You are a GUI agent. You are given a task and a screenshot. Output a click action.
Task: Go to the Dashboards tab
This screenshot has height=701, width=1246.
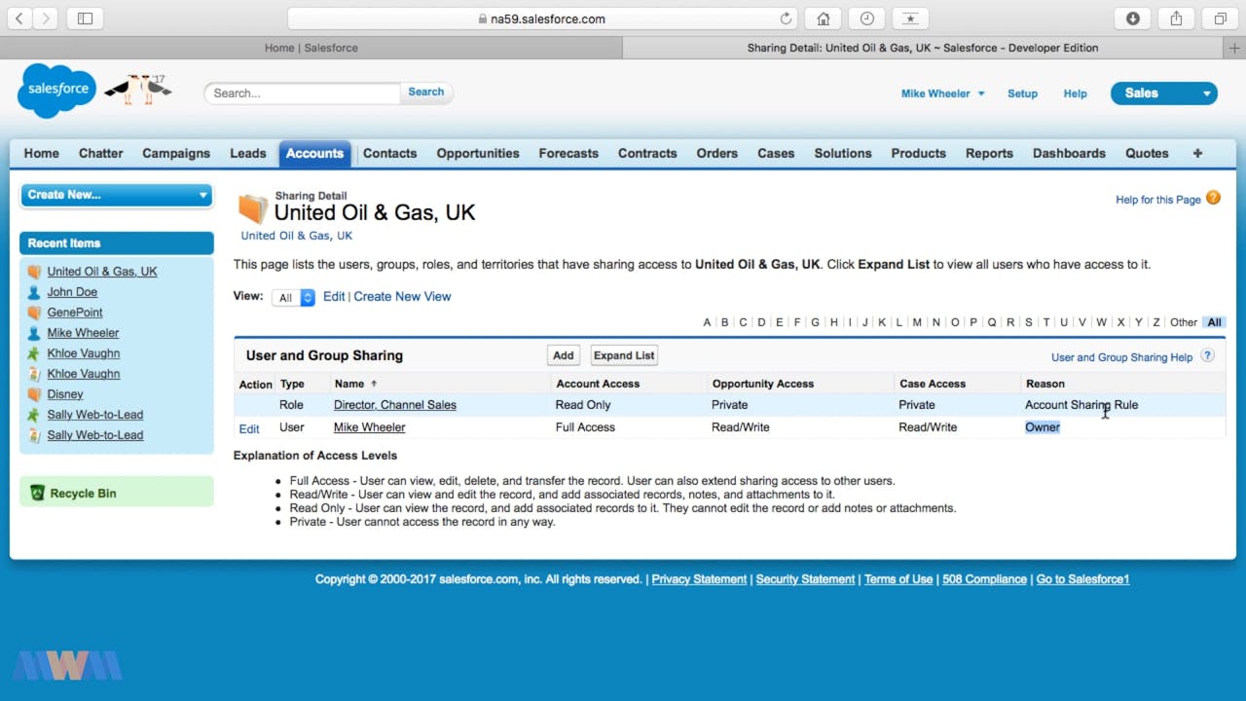pyautogui.click(x=1069, y=153)
